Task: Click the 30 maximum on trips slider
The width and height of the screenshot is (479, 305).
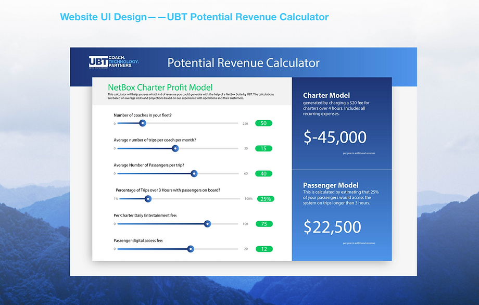Action: (246, 149)
